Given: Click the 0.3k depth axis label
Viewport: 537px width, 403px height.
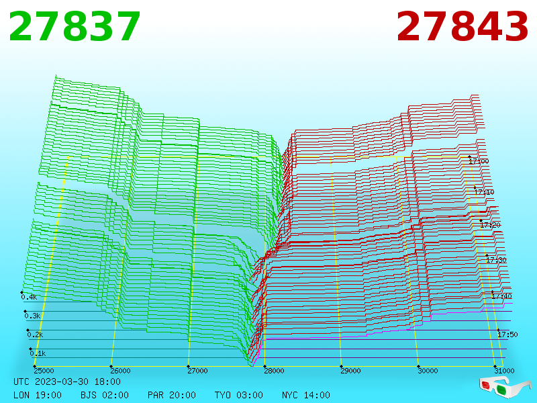Looking at the screenshot, I should (32, 316).
